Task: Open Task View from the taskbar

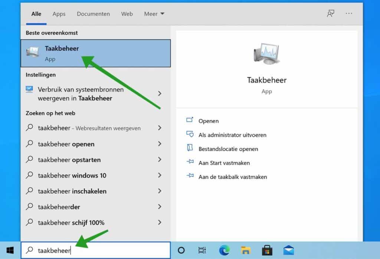Action: click(202, 250)
